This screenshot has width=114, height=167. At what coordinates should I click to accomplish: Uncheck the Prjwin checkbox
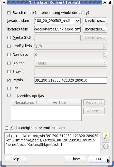click(9, 80)
